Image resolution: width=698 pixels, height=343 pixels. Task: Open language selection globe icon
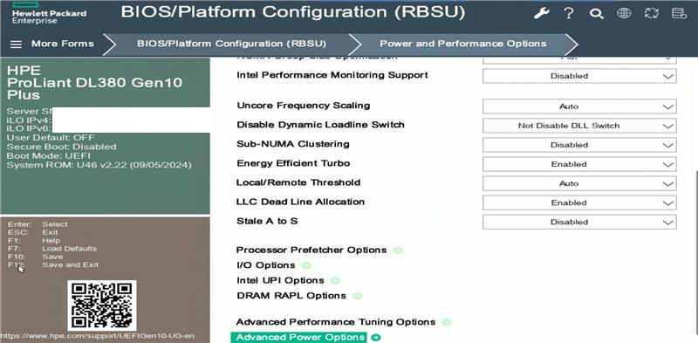[624, 13]
